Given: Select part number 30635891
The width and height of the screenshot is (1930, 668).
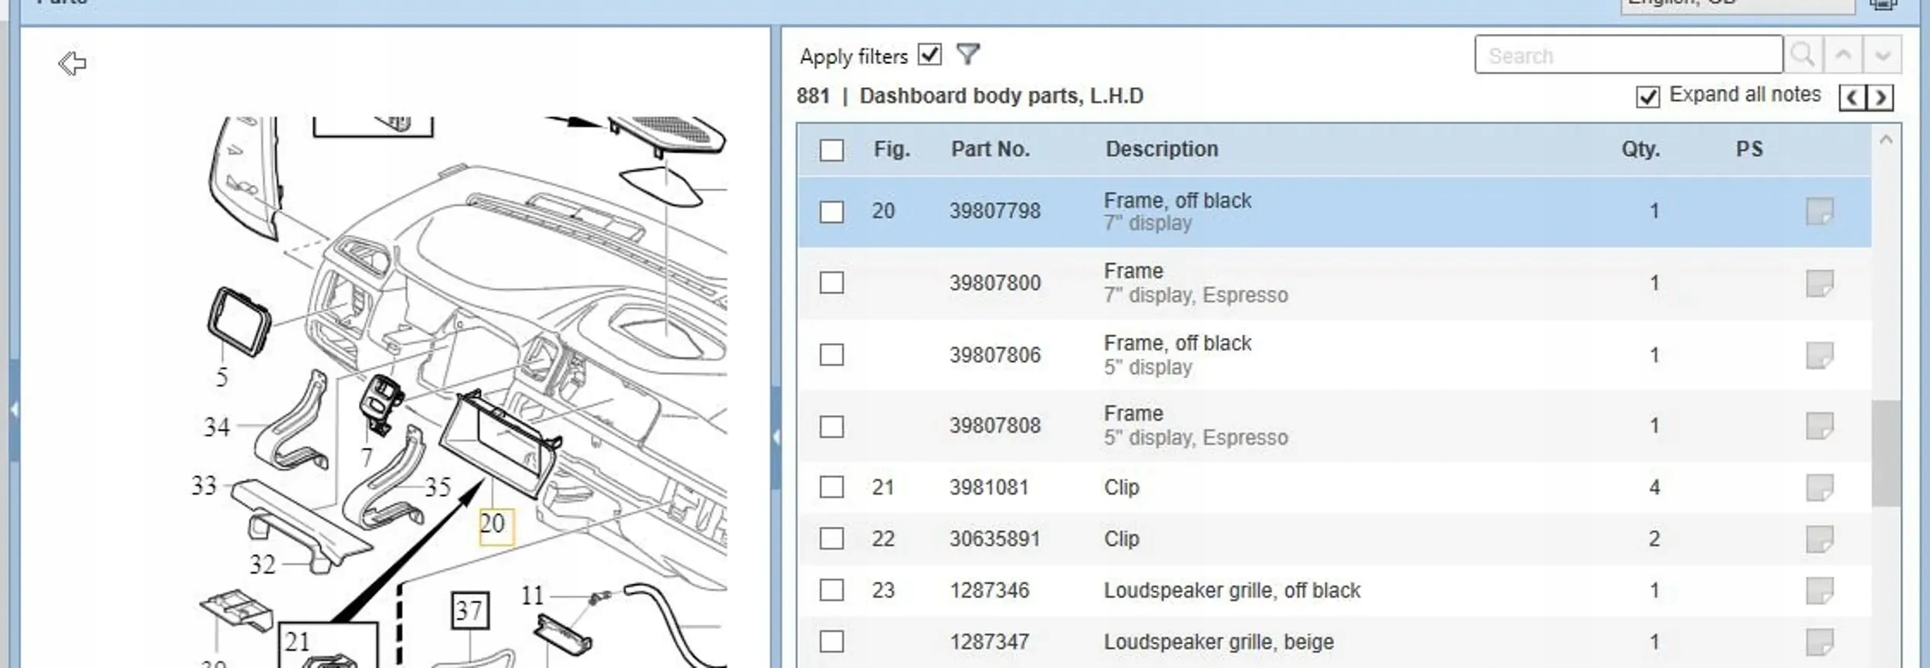Looking at the screenshot, I should [x=995, y=539].
